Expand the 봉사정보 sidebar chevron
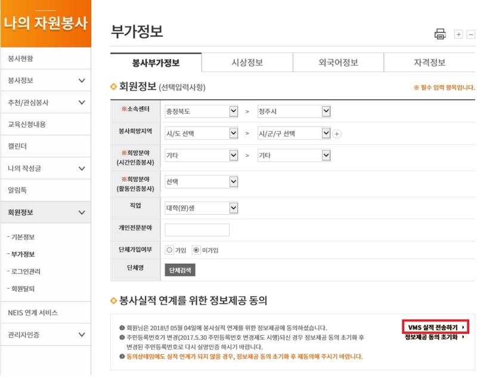Screen dimensions: 477x378 point(82,80)
